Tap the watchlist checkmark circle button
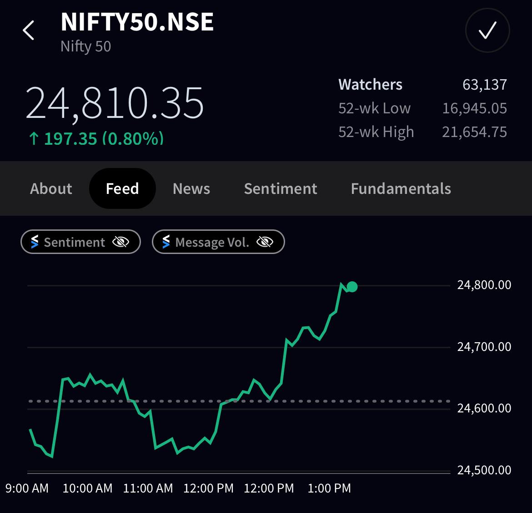The image size is (532, 513). click(487, 30)
